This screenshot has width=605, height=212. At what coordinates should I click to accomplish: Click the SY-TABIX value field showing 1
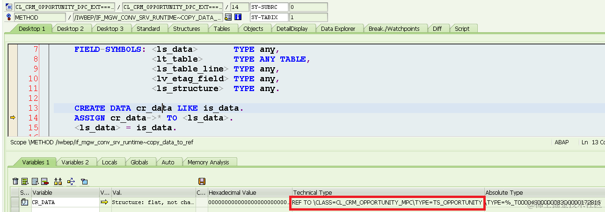pyautogui.click(x=308, y=17)
